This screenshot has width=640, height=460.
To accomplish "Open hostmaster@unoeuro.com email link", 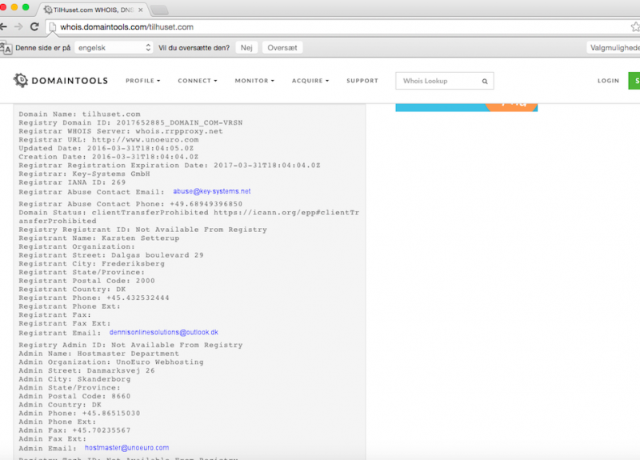I will 127,448.
